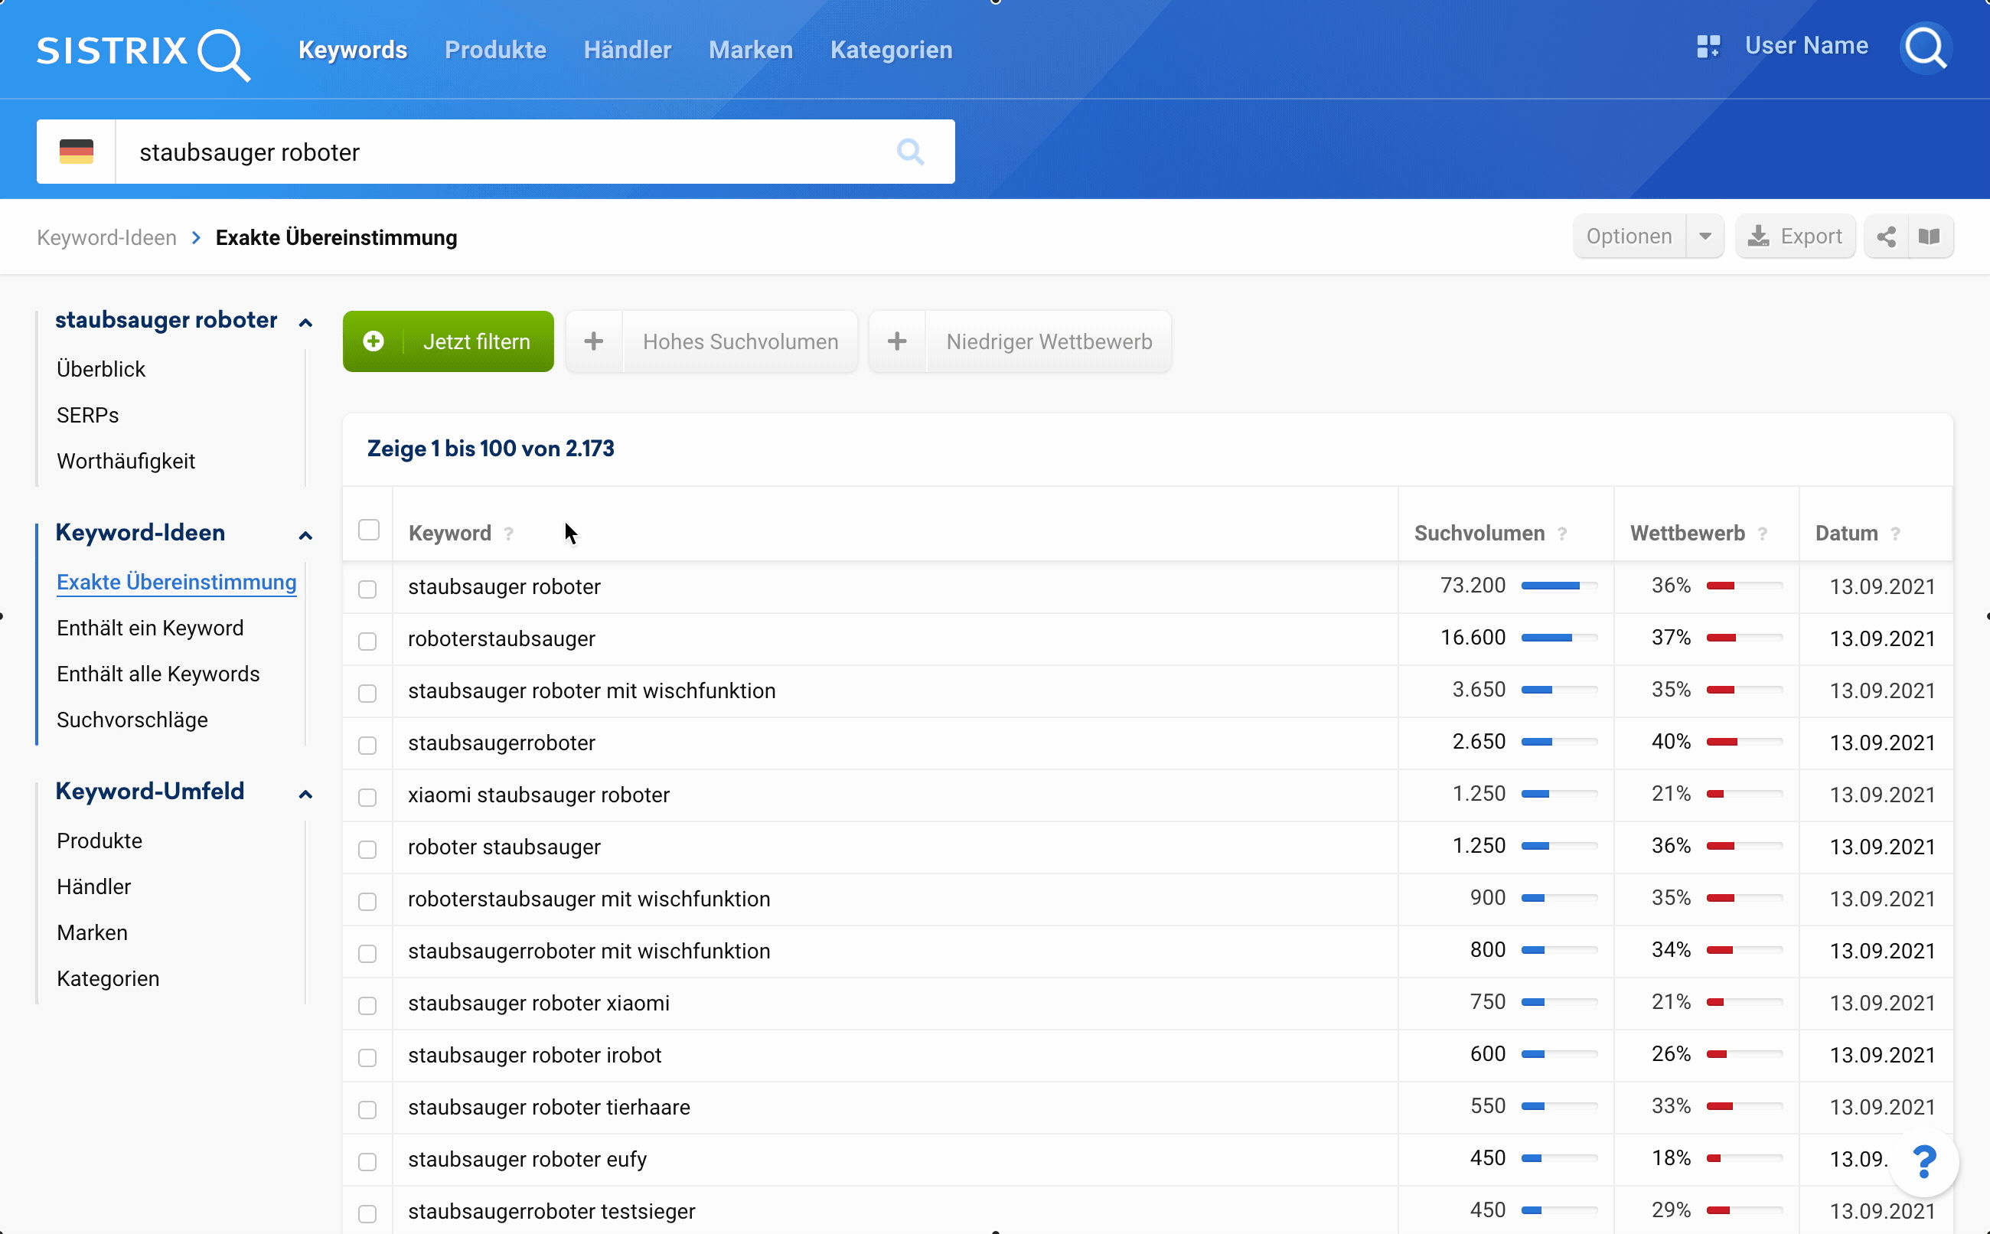Image resolution: width=1990 pixels, height=1234 pixels.
Task: Switch to the Produkte top navigation tab
Action: tap(495, 50)
